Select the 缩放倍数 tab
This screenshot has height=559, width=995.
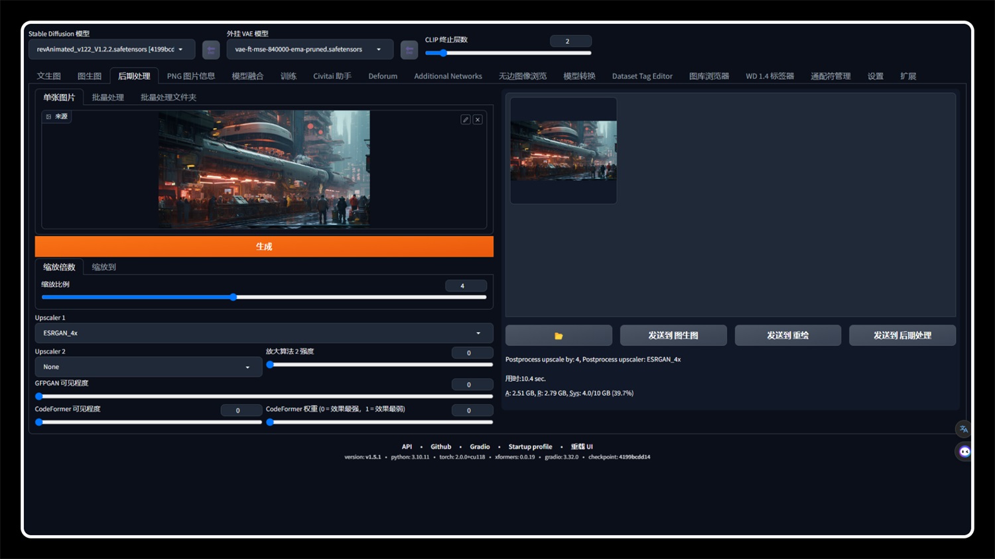coord(59,267)
